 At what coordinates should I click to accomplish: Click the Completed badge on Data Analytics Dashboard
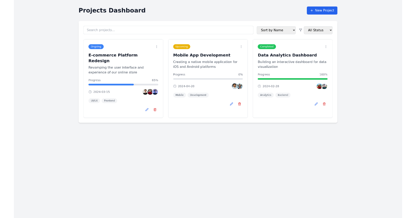[x=267, y=46]
